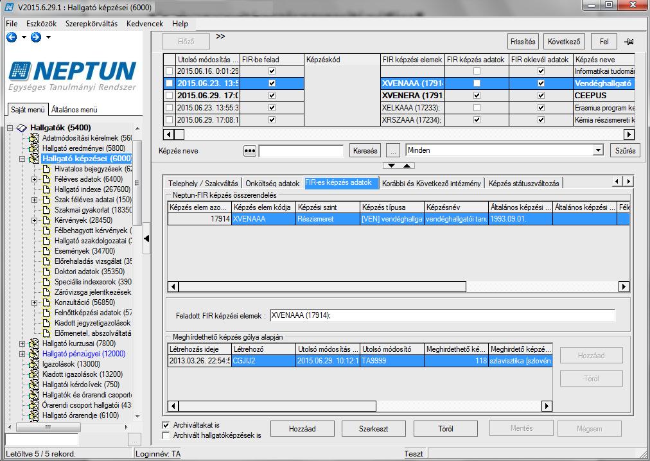Click the Keresés search button
The image size is (650, 461).
click(x=365, y=151)
